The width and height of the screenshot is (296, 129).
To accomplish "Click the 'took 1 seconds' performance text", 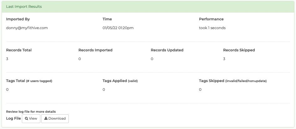I will click(212, 28).
